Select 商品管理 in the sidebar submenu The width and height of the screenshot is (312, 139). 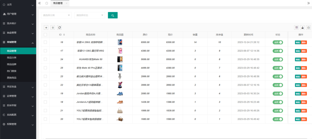[18, 51]
